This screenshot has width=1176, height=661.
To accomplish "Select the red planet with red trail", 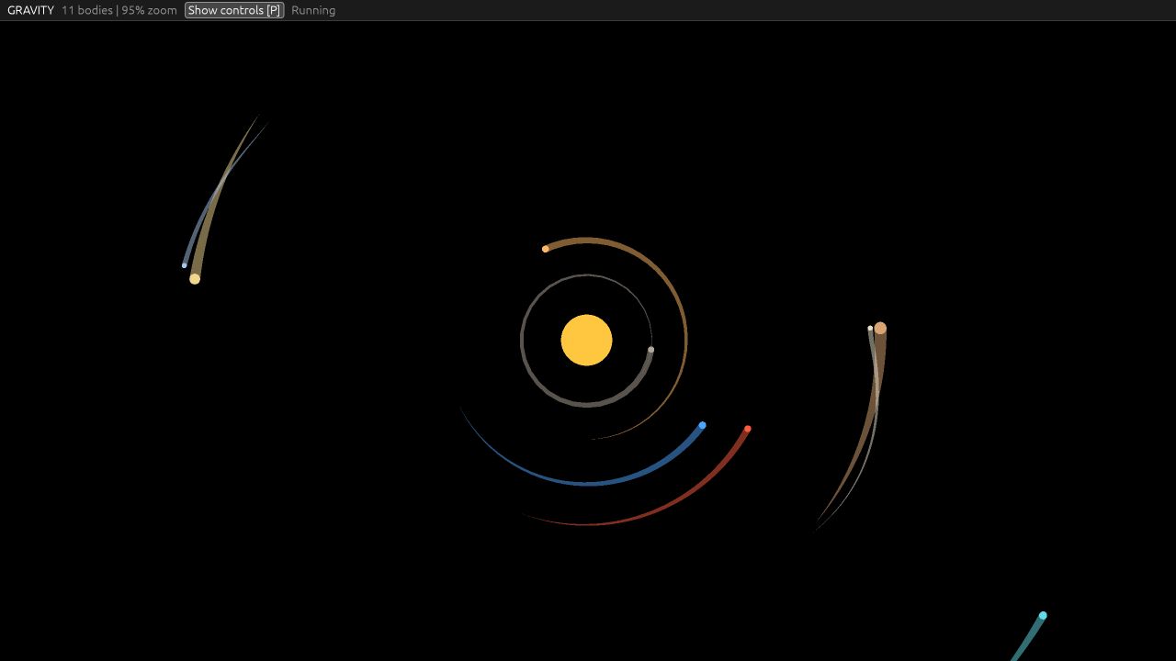I will [x=748, y=429].
